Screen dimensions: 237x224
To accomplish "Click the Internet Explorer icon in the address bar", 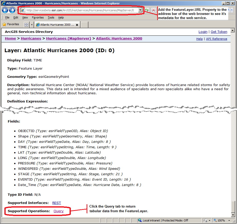I will pyautogui.click(x=23, y=10).
